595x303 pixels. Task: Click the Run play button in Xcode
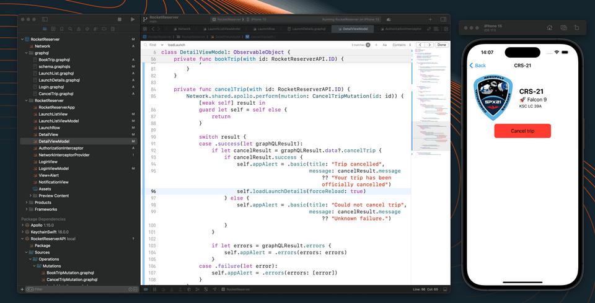[133, 19]
